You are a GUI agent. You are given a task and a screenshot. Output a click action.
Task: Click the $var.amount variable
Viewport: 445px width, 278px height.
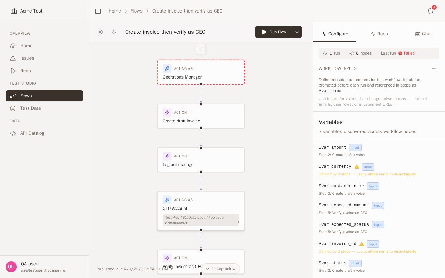[x=332, y=148]
